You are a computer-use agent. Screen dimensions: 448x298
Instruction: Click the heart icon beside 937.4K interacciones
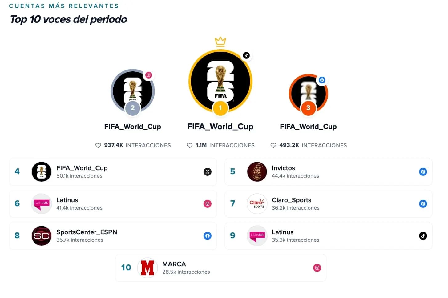click(98, 145)
